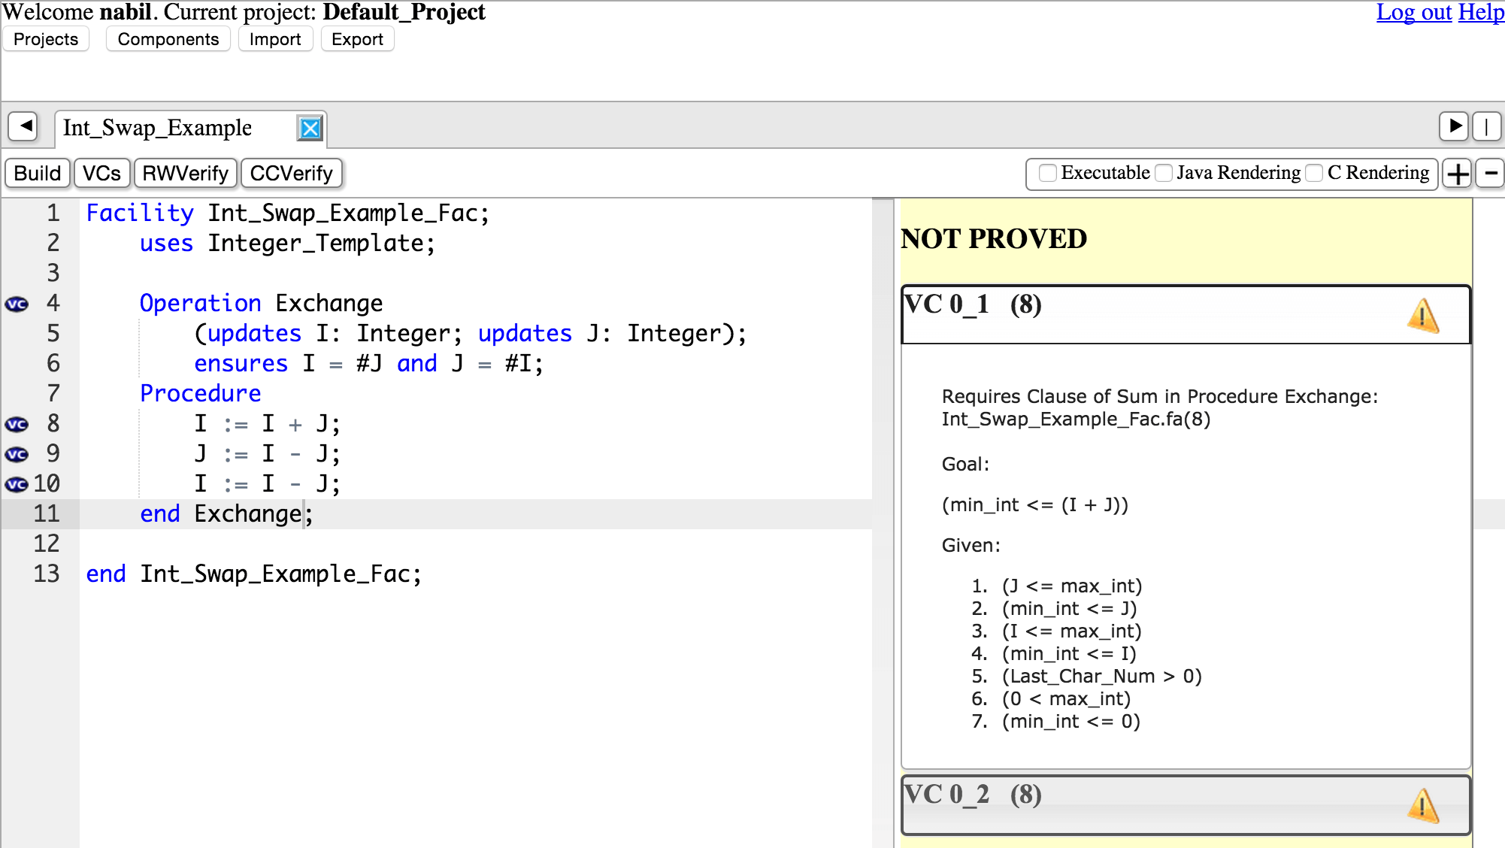Click the Log out link
Image resolution: width=1505 pixels, height=848 pixels.
[1413, 12]
